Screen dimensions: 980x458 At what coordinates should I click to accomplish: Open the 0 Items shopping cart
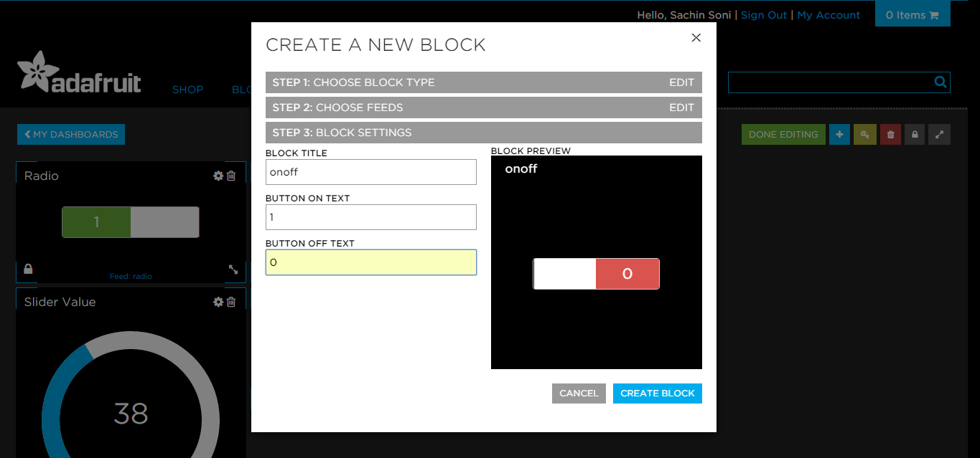913,14
